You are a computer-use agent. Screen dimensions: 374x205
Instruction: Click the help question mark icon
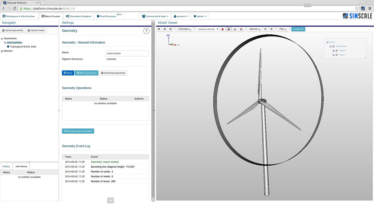(146, 31)
